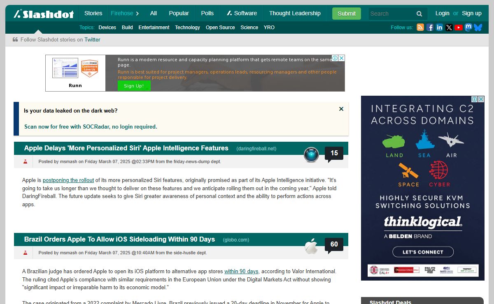494x304 pixels.
Task: Click the search magnifier icon
Action: [419, 14]
